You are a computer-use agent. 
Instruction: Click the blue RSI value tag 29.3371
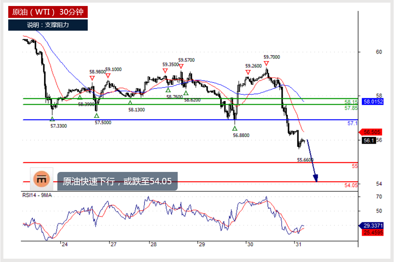tap(372, 225)
